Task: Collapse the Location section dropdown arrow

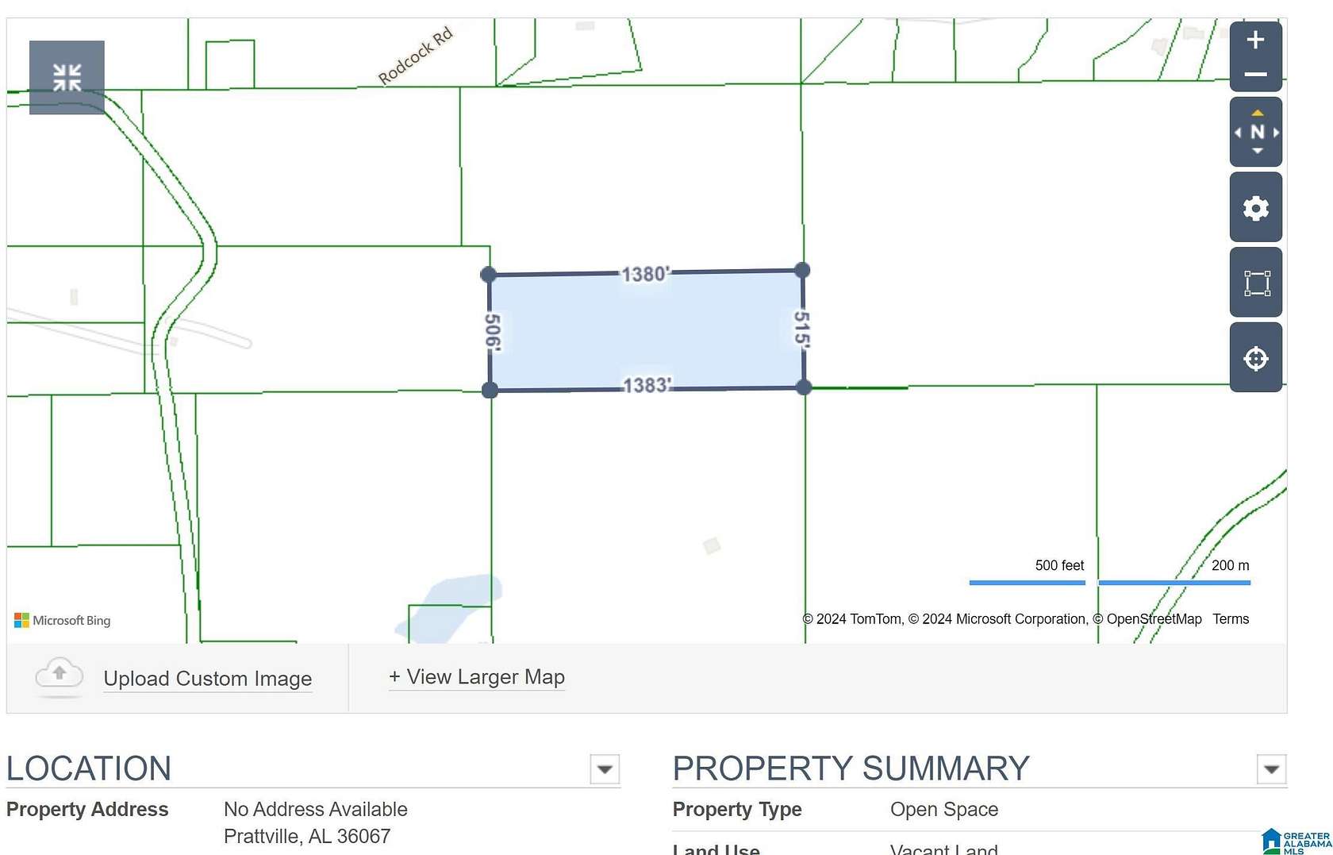Action: pos(605,769)
